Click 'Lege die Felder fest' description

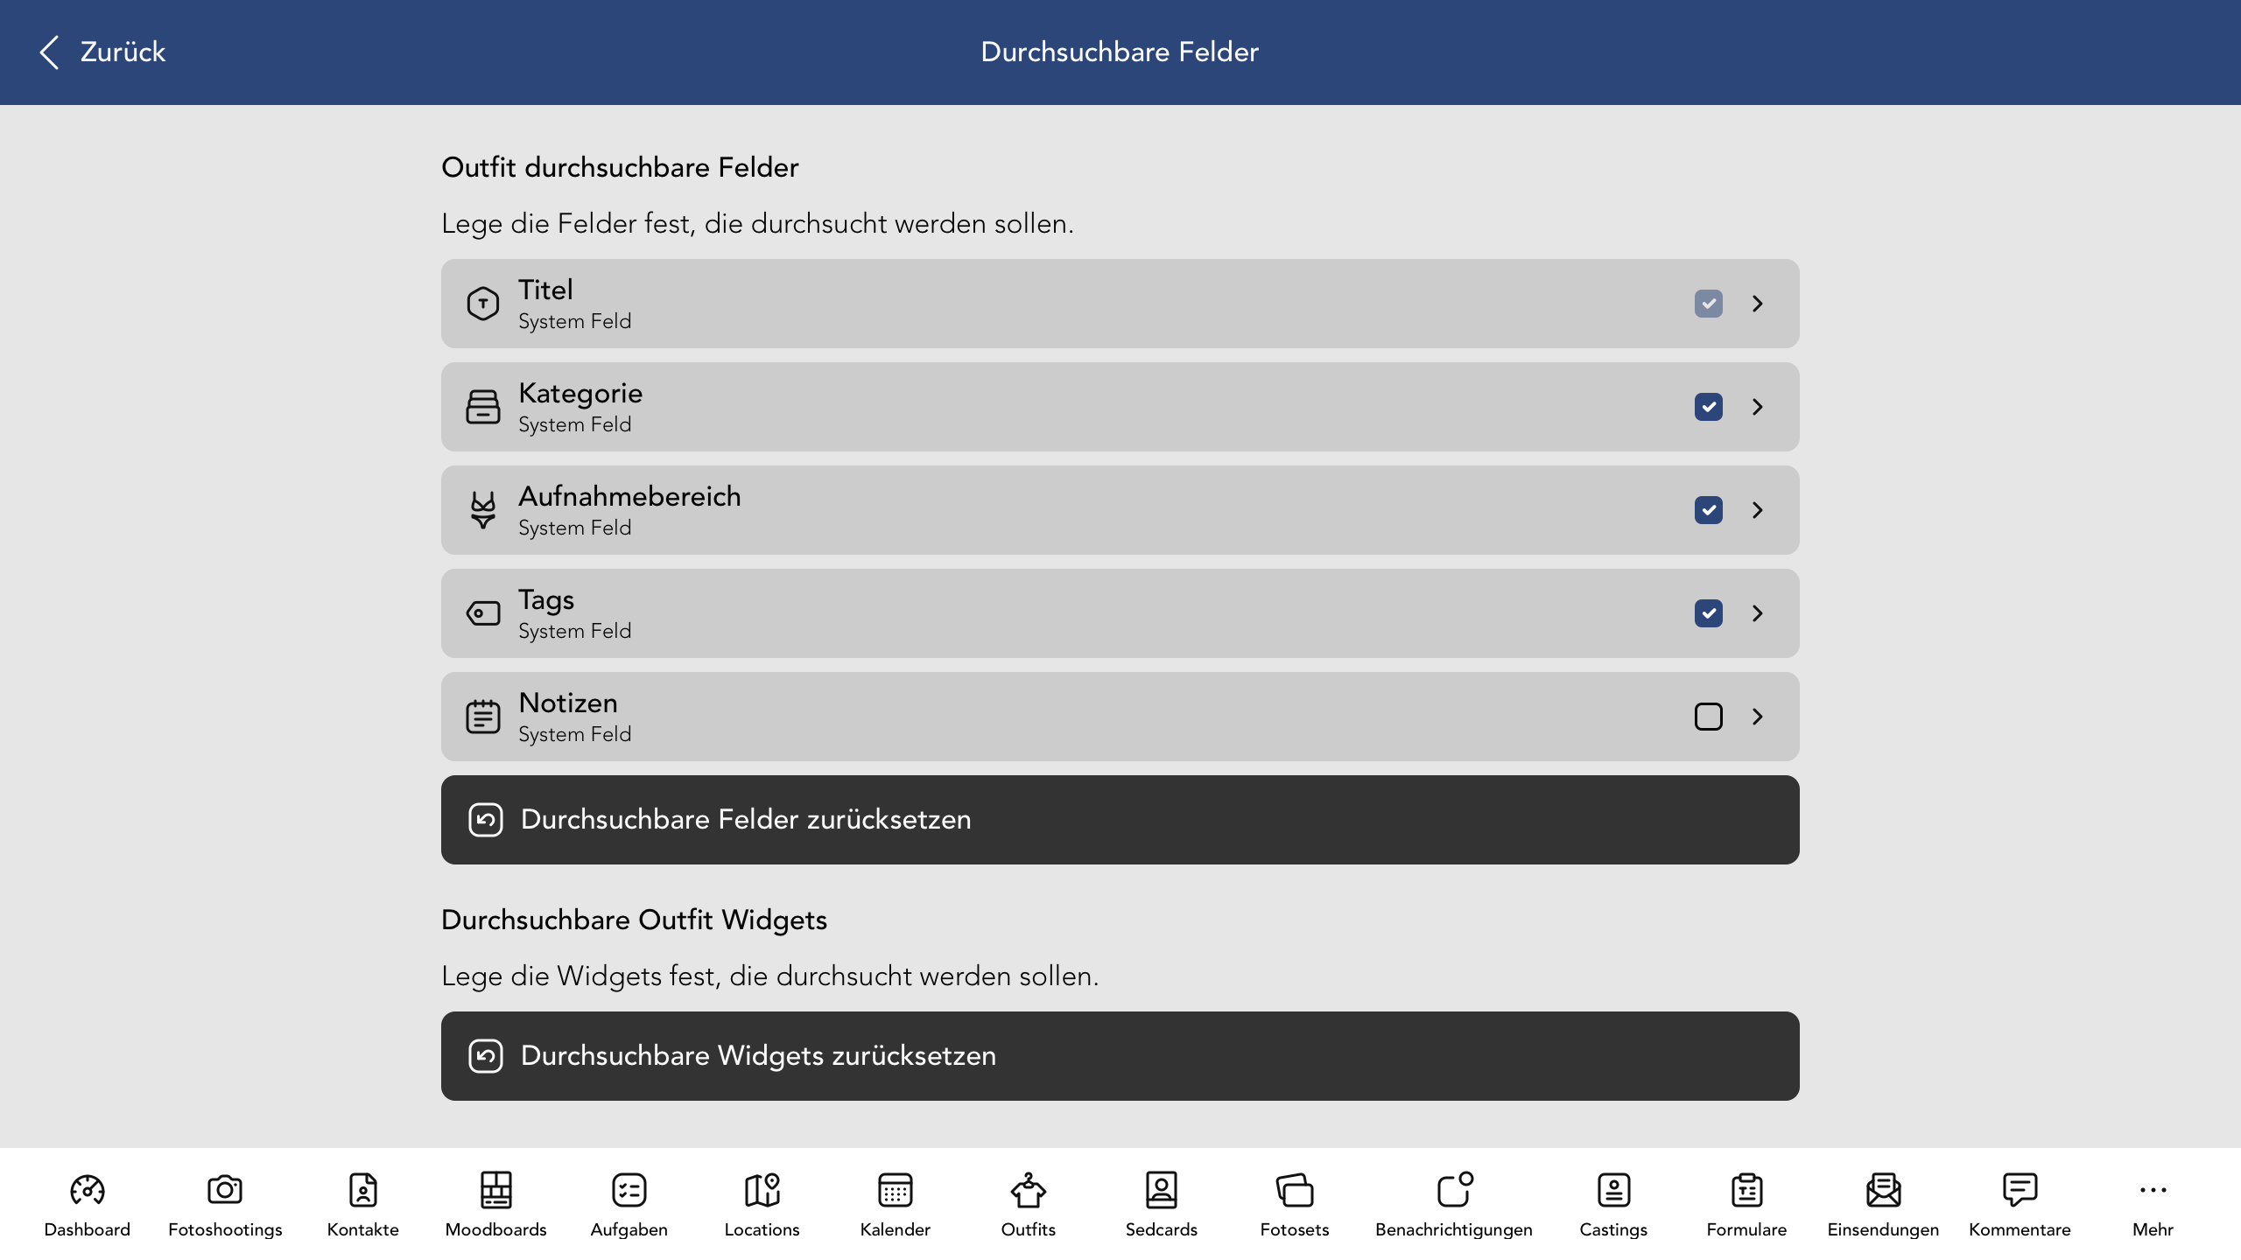pyautogui.click(x=757, y=224)
